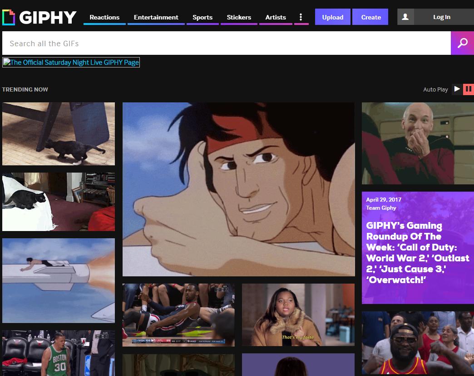Image resolution: width=474 pixels, height=376 pixels.
Task: Open the three-dot more categories menu
Action: [301, 17]
